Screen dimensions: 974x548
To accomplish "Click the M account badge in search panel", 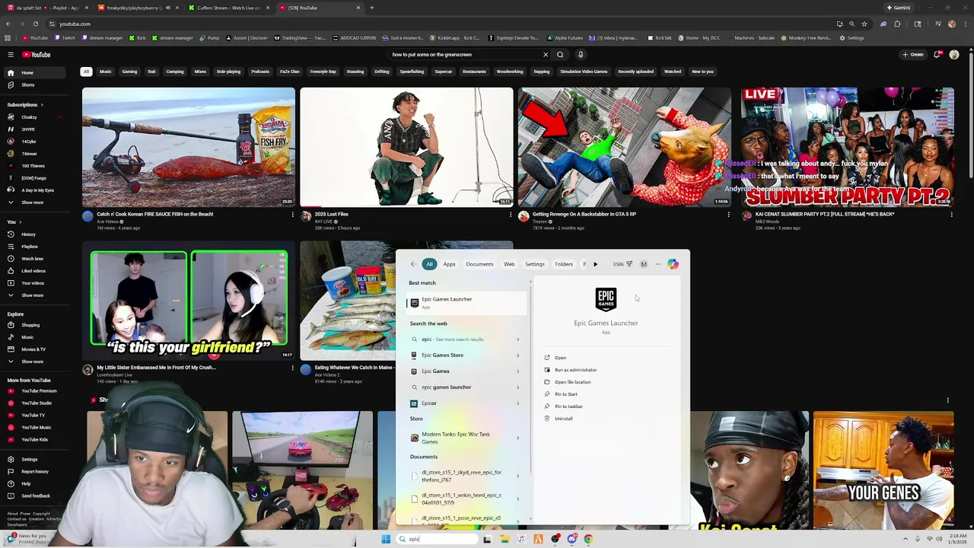I will coord(644,264).
